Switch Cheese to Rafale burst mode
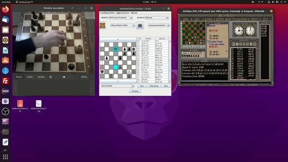The width and height of the screenshot is (288, 162). point(41,77)
